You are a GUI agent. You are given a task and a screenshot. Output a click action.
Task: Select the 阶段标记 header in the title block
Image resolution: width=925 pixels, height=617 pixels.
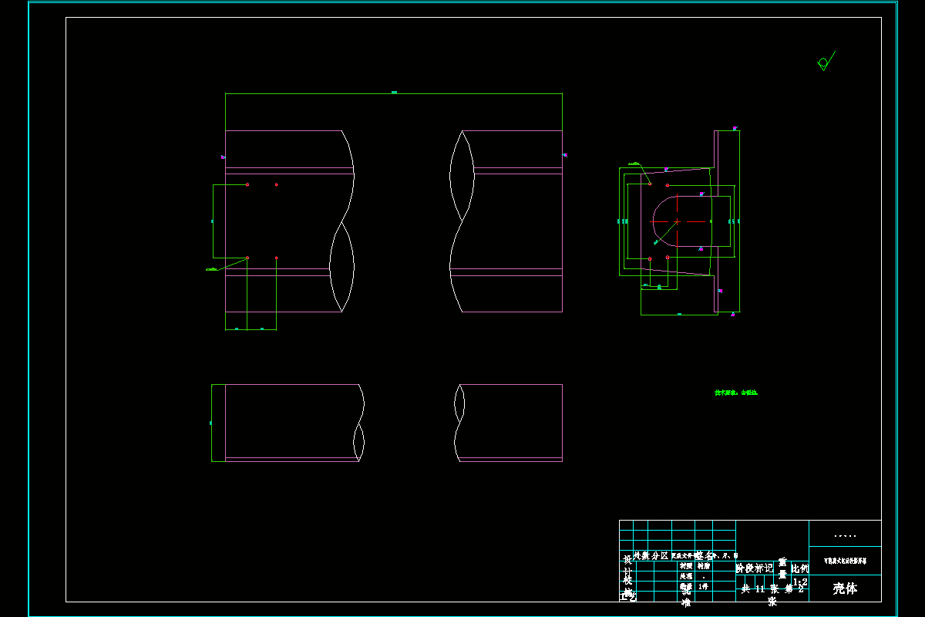click(x=755, y=568)
